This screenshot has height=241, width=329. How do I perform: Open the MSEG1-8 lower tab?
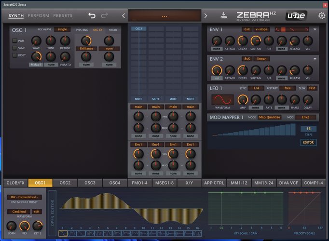coord(164,183)
